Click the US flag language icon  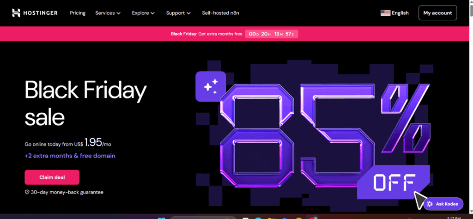385,13
